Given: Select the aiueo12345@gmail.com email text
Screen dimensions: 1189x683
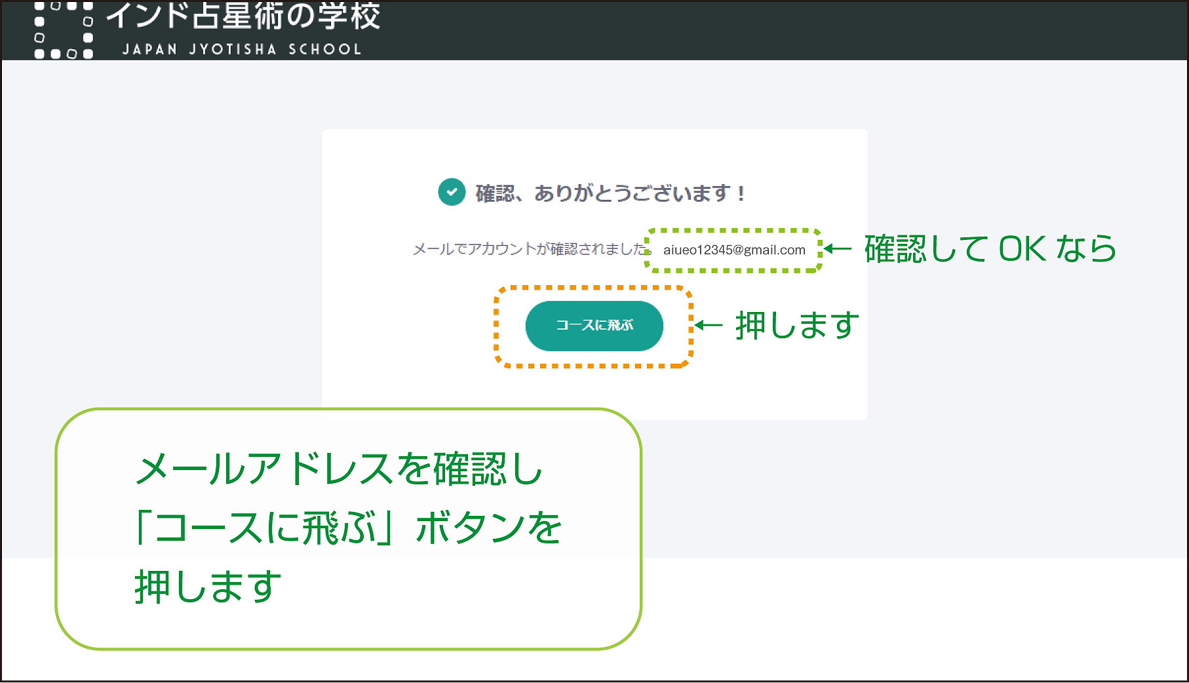Looking at the screenshot, I should [x=734, y=250].
